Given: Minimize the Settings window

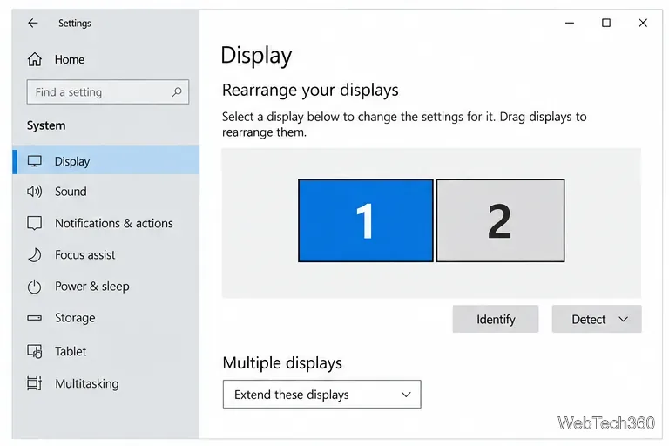Looking at the screenshot, I should click(570, 23).
